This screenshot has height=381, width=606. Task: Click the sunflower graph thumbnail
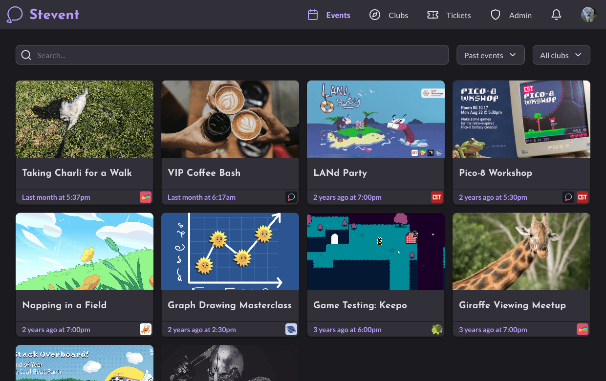pyautogui.click(x=230, y=252)
